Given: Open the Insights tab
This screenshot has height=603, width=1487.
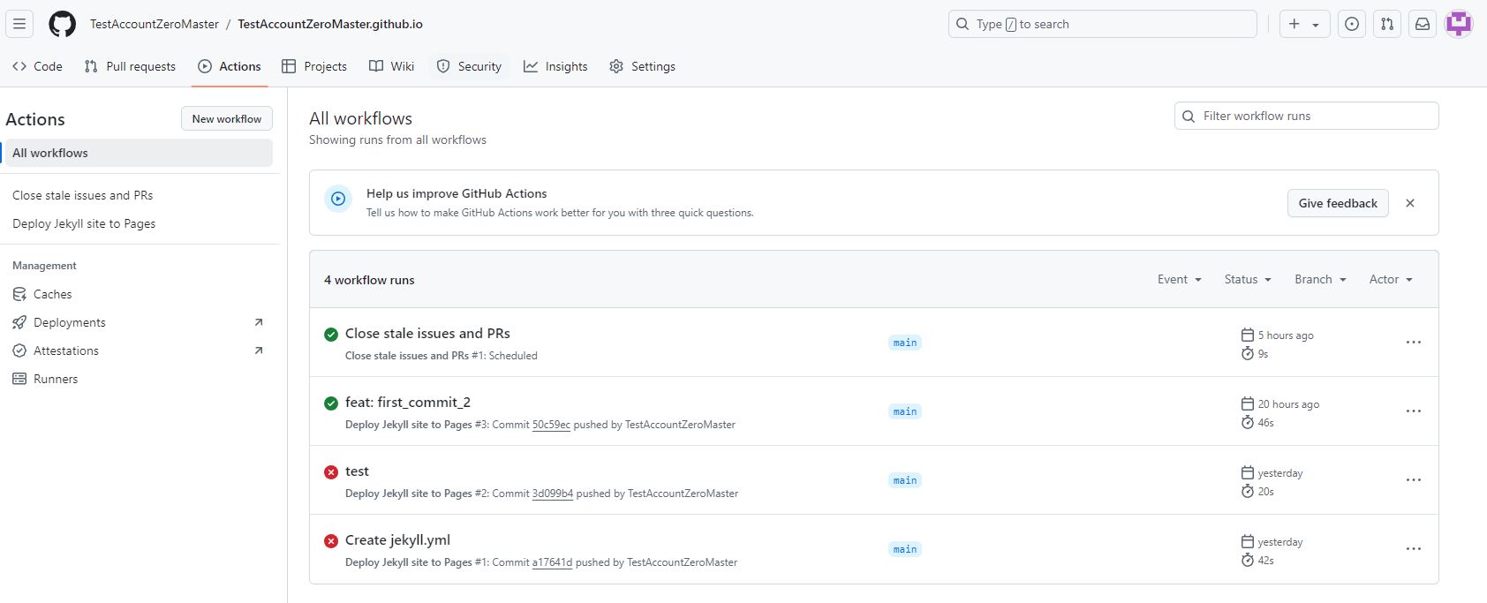Looking at the screenshot, I should click(555, 66).
